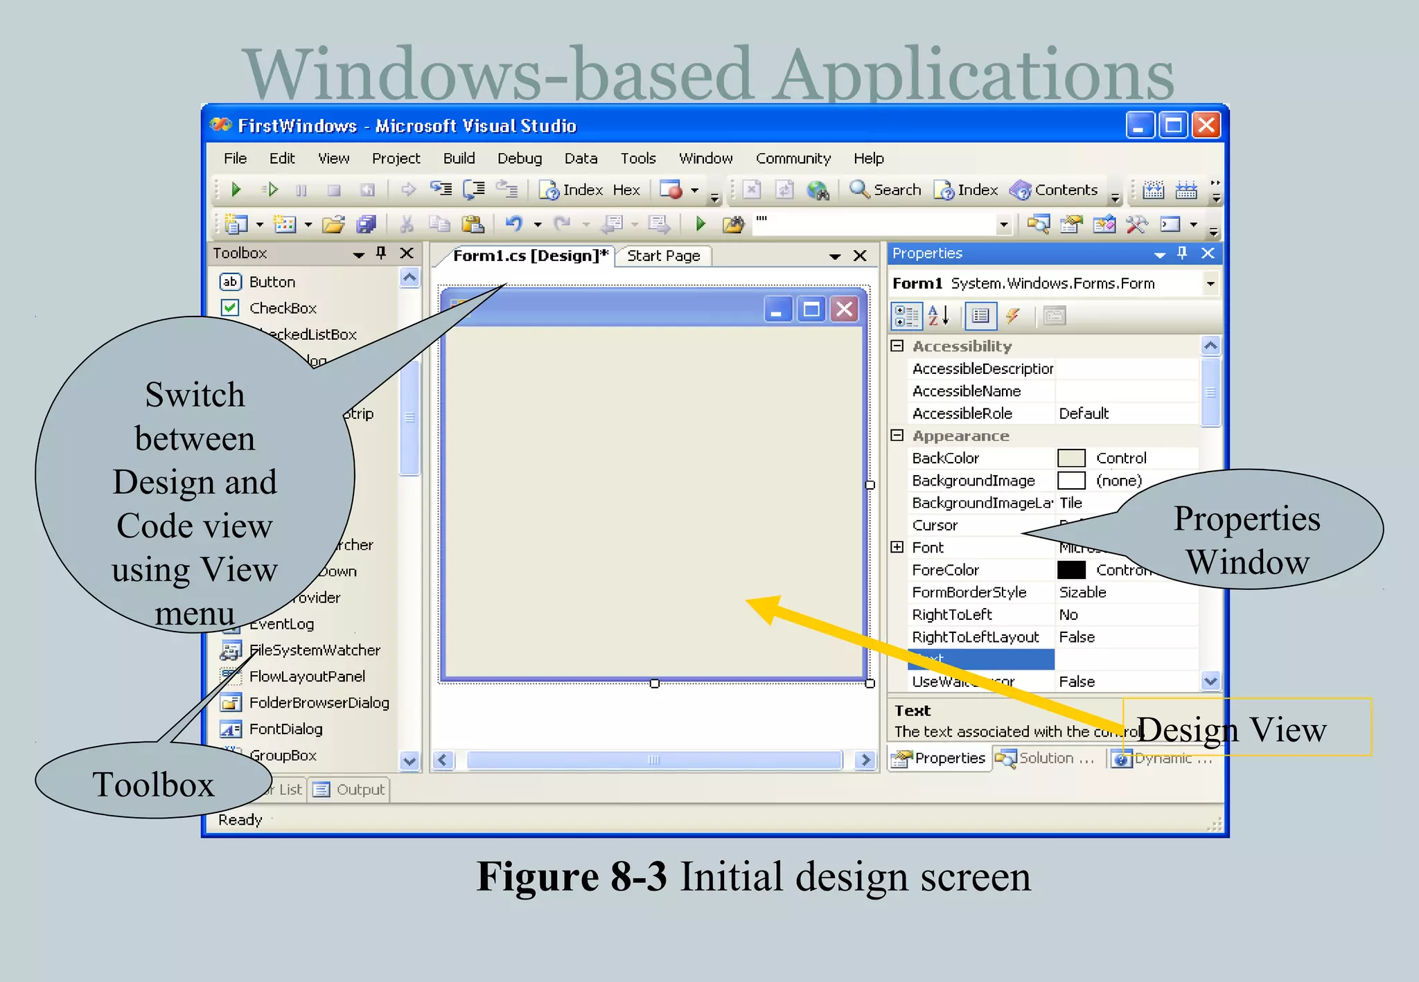
Task: Click the Hex display toolbar button
Action: (x=626, y=189)
